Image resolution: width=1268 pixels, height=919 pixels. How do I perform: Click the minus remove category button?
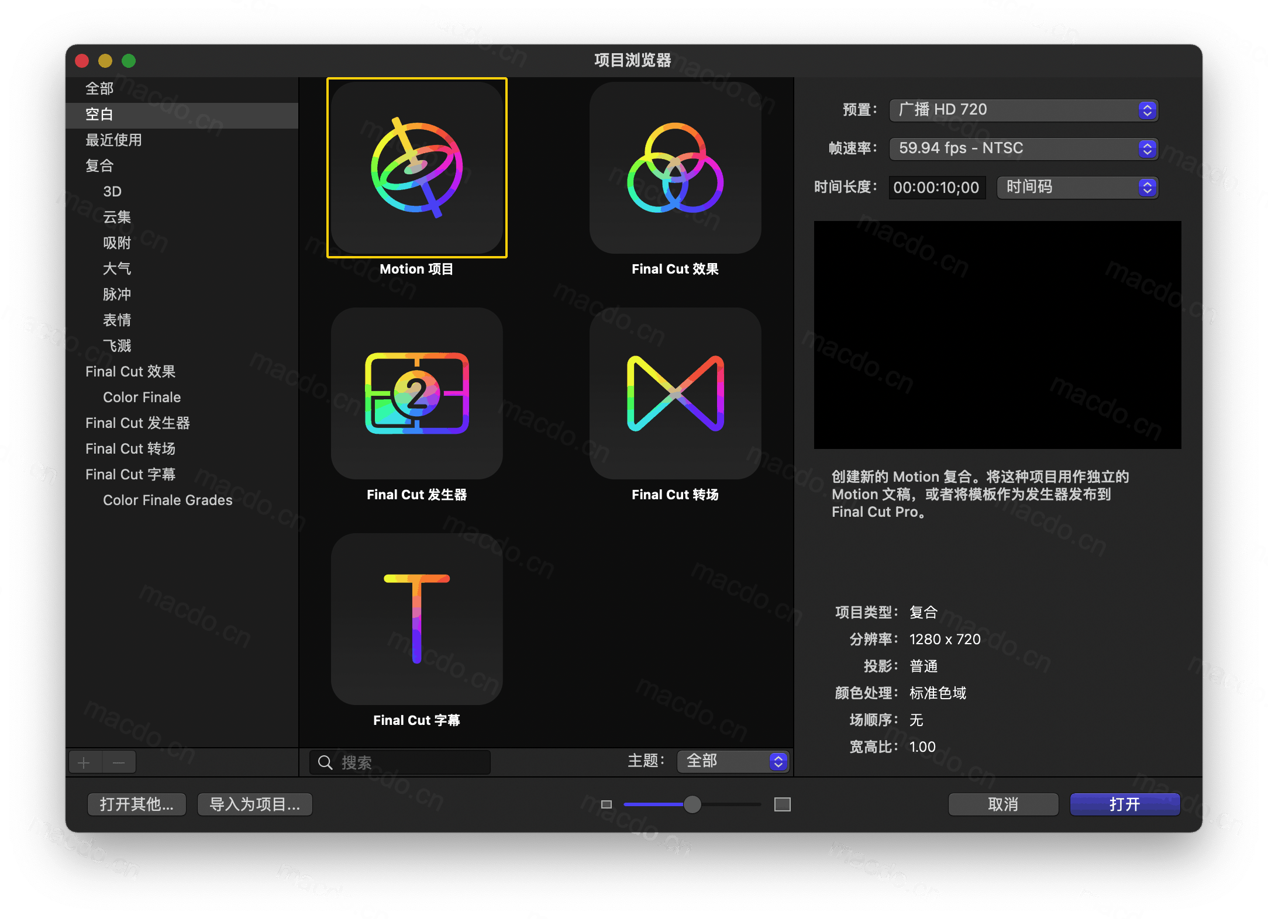119,762
